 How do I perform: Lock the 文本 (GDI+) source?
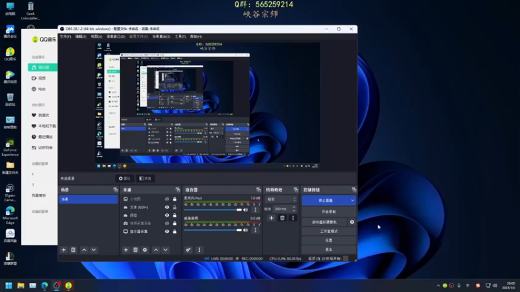click(x=175, y=207)
